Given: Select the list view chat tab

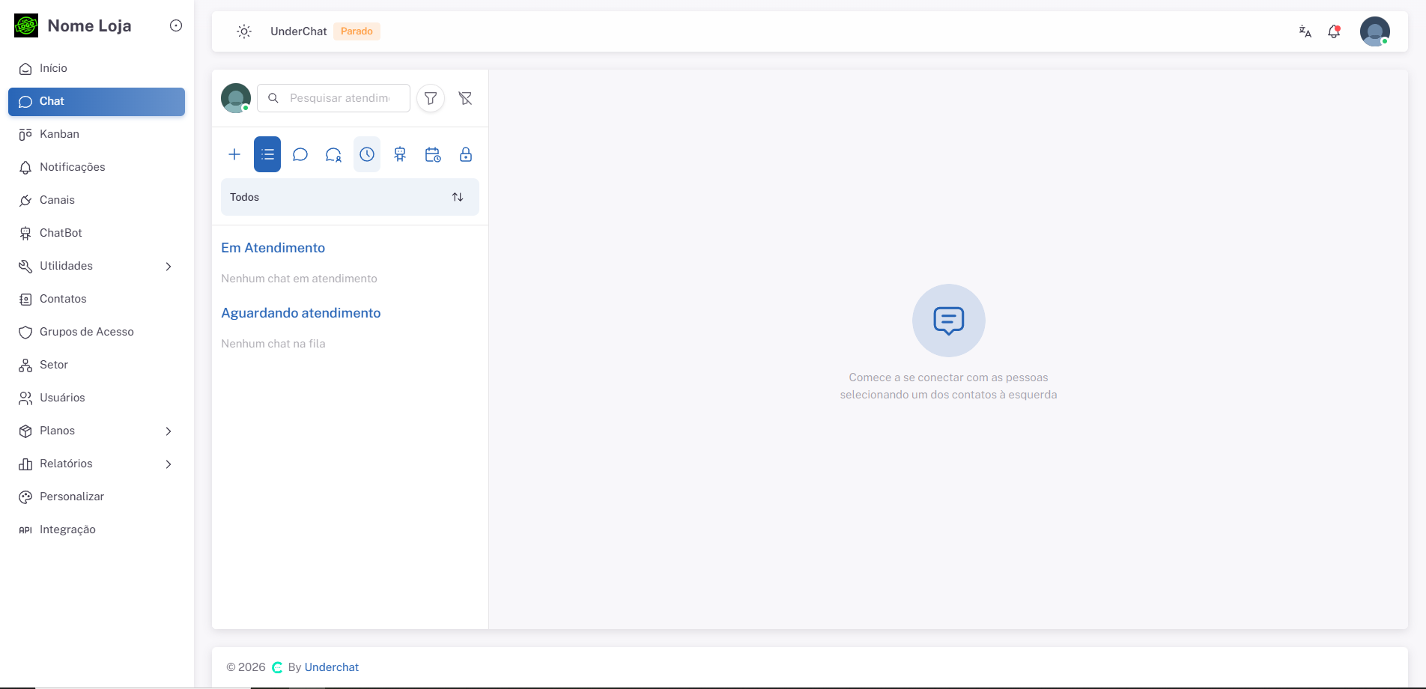Looking at the screenshot, I should tap(267, 154).
